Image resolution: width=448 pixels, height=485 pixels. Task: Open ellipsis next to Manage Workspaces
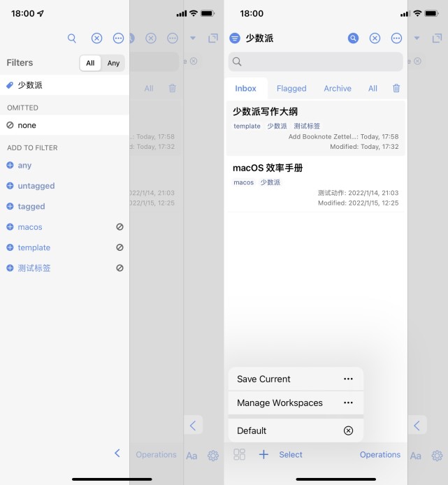click(348, 403)
